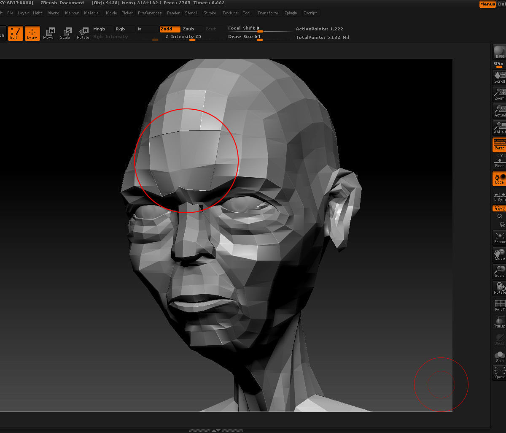The width and height of the screenshot is (506, 433).
Task: Click the AAHalf antialiased half-size icon
Action: 500,128
